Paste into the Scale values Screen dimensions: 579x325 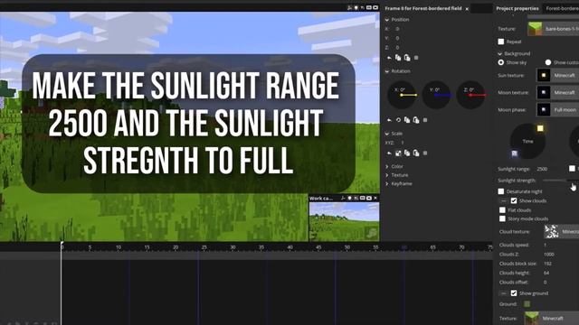[x=416, y=153]
